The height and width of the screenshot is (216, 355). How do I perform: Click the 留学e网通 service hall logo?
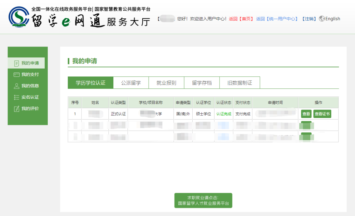coord(79,17)
